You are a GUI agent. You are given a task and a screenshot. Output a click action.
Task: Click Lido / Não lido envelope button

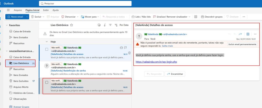click(141, 17)
